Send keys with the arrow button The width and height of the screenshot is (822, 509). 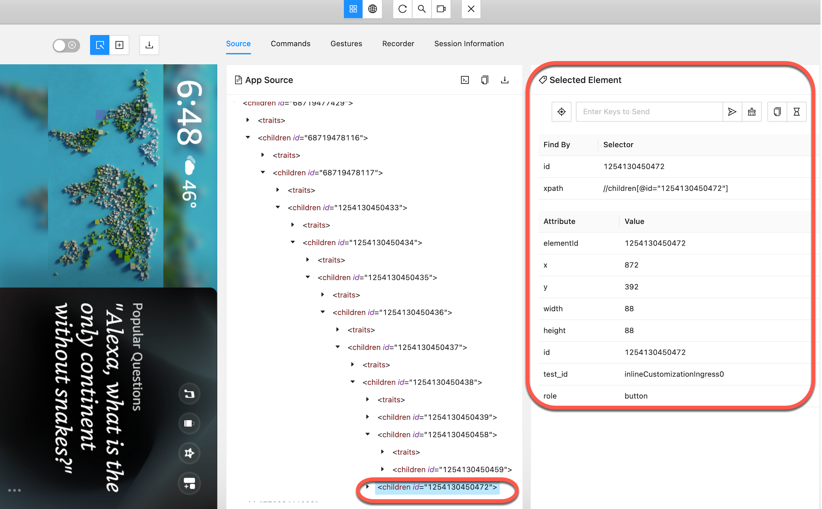pos(732,112)
